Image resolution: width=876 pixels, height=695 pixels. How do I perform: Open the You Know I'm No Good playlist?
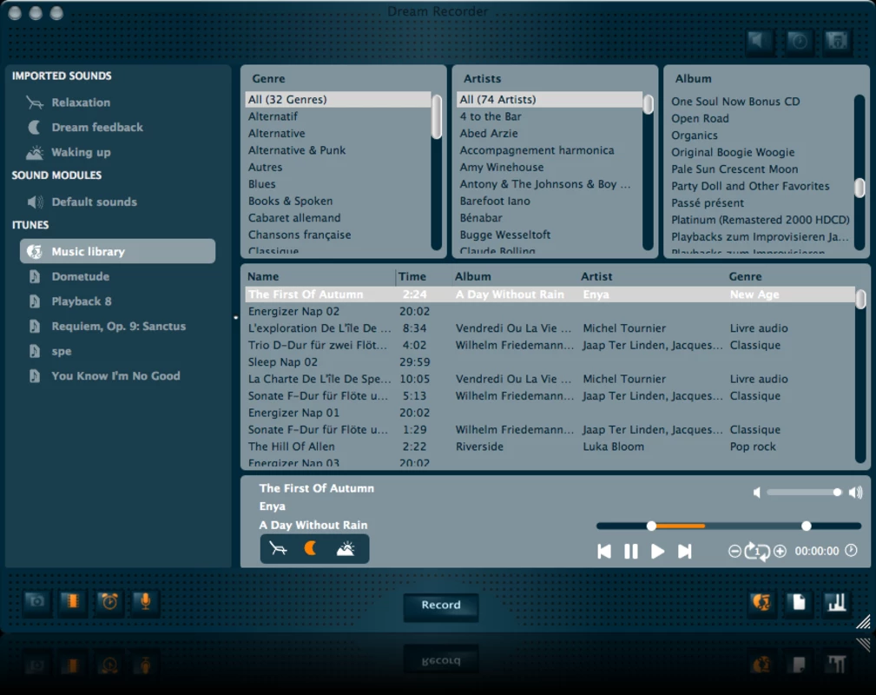click(x=117, y=376)
